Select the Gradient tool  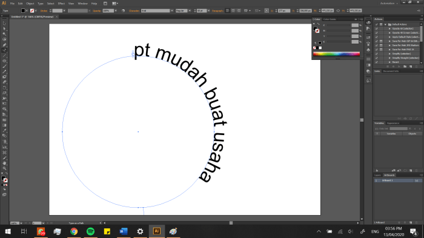[4, 125]
